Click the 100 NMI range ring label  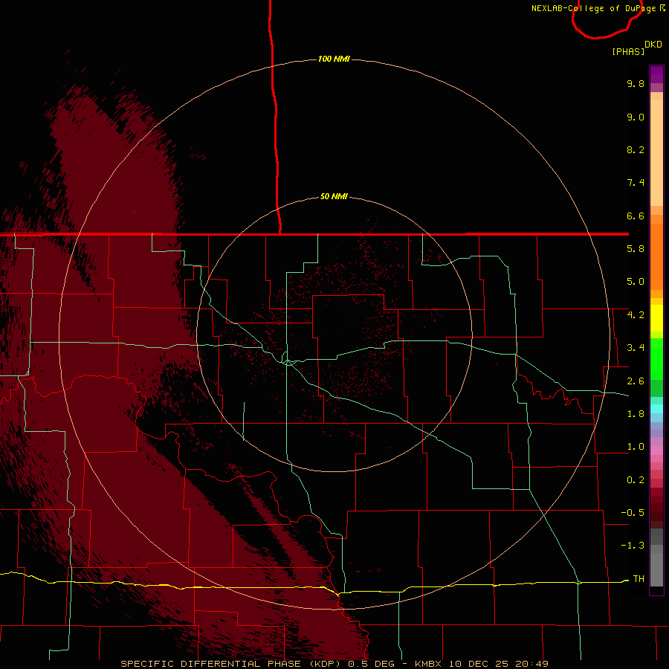point(334,59)
